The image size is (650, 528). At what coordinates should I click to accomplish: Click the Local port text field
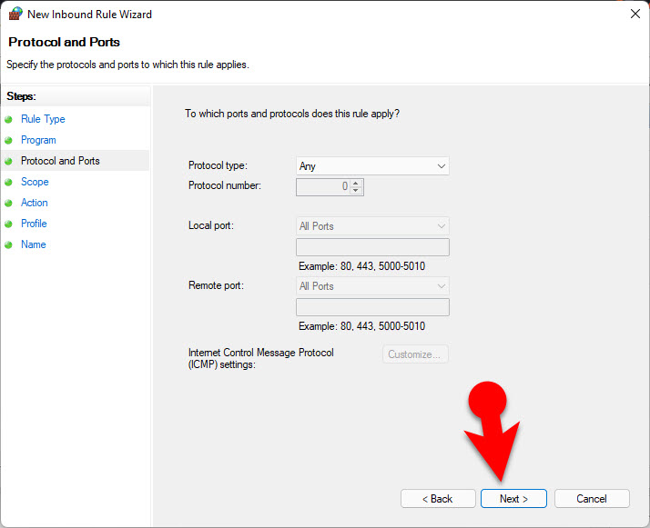point(372,247)
